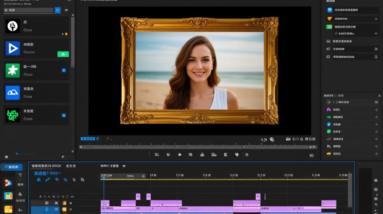The image size is (383, 214).
Task: Expand the green oval icon row arrow
Action: click(x=376, y=117)
